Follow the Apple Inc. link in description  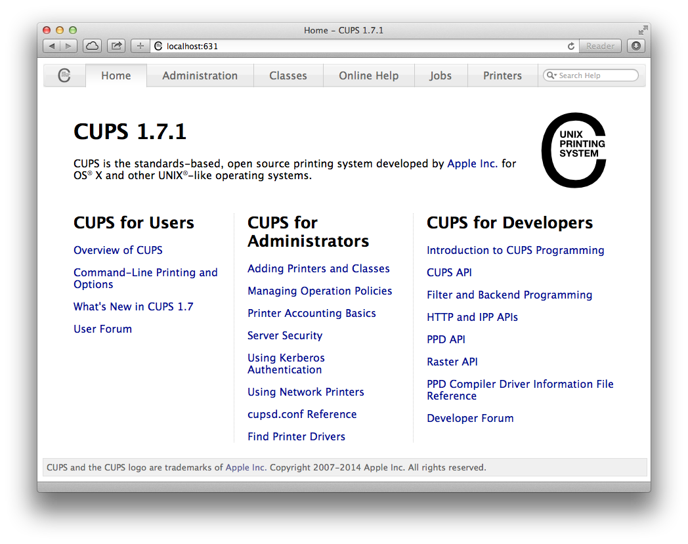point(472,163)
